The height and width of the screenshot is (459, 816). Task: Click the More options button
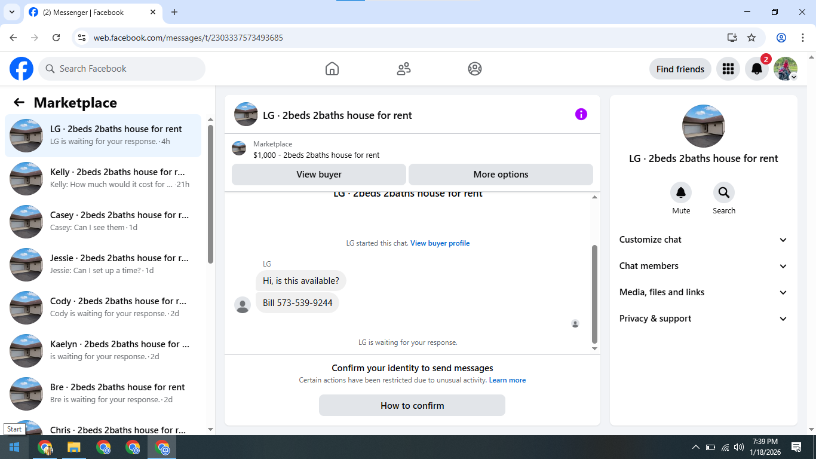(501, 175)
